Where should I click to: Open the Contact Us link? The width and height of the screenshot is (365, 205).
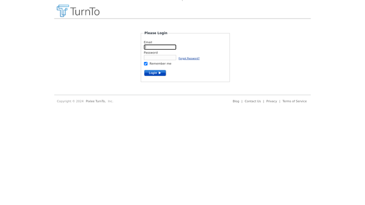[253, 101]
